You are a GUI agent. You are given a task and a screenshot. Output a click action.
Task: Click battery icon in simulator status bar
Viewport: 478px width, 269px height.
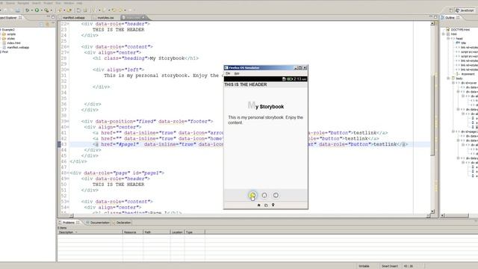point(290,79)
